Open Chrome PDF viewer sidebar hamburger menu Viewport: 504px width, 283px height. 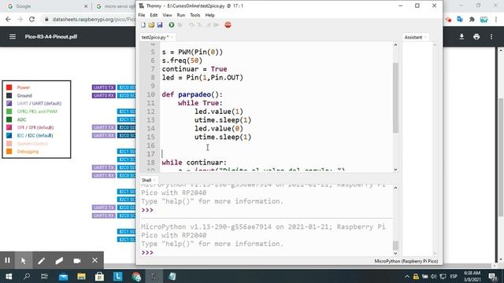pos(13,37)
